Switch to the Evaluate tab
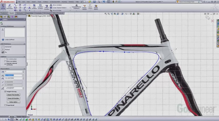This screenshot has width=219, height=121. 38,13
